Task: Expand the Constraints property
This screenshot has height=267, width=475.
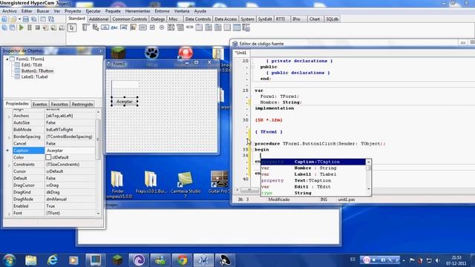Action: (9, 165)
